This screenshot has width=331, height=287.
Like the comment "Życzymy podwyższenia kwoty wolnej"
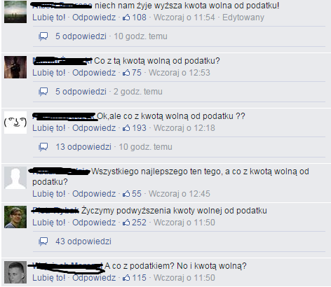[x=49, y=223]
